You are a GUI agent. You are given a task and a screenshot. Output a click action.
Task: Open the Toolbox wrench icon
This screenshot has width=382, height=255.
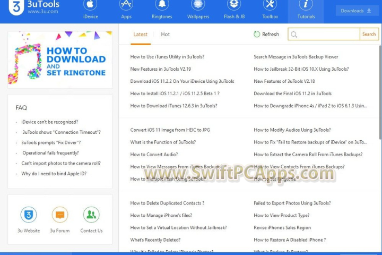[x=270, y=4]
